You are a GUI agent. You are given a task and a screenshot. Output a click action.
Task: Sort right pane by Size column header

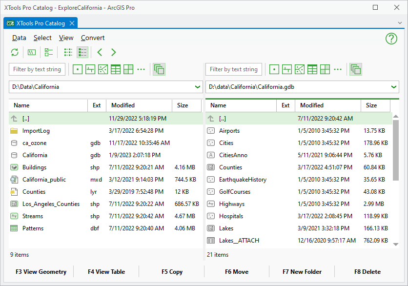click(375, 105)
